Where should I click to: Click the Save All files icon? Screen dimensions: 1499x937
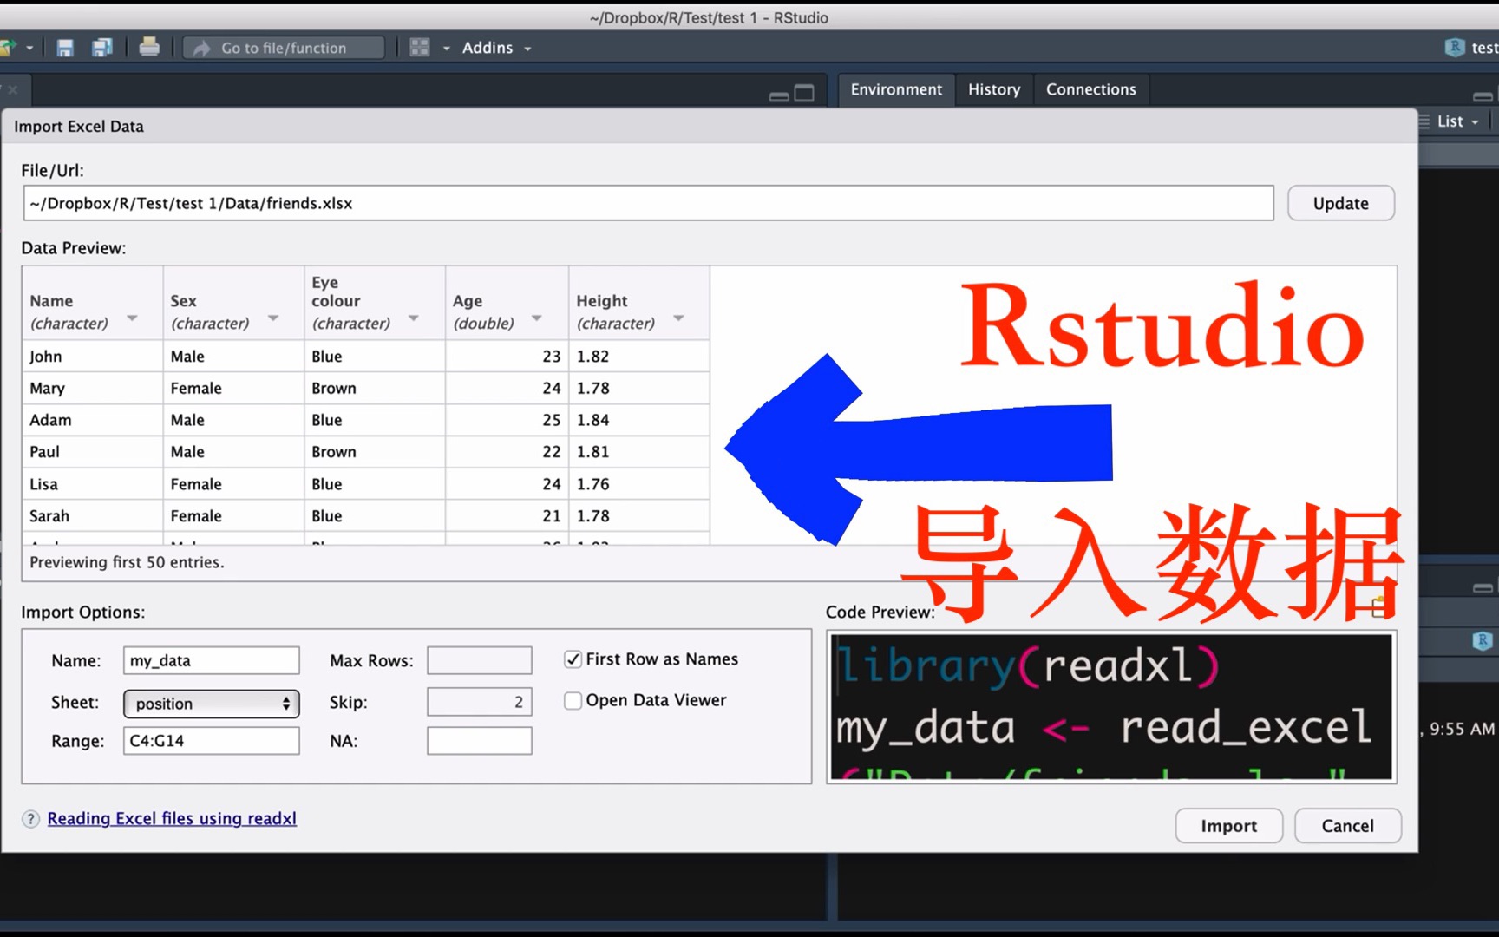(x=102, y=48)
